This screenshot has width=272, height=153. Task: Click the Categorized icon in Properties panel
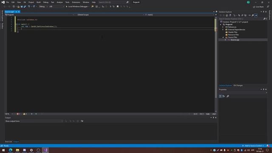coord(220,96)
